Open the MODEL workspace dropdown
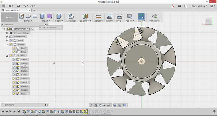217x116 pixels. pos(10,17)
